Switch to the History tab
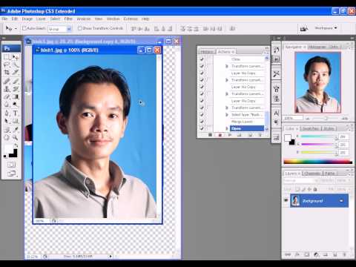Screen dimensions: 356x267 pos(207,52)
